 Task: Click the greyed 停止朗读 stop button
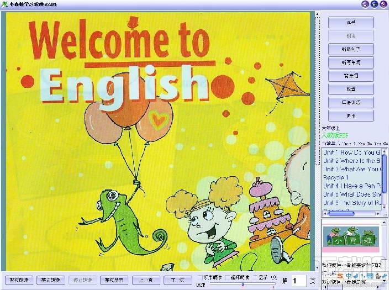(82, 280)
